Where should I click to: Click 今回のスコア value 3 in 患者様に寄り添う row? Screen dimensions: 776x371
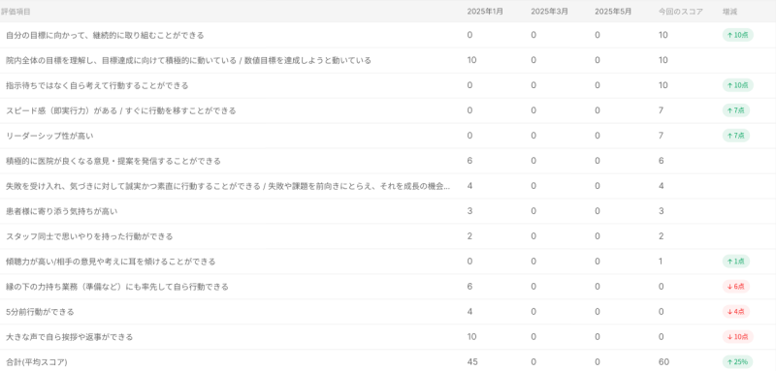(x=662, y=211)
